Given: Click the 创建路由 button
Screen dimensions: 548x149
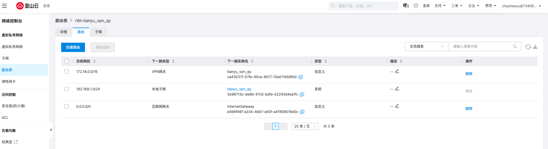Looking at the screenshot, I should (x=73, y=47).
